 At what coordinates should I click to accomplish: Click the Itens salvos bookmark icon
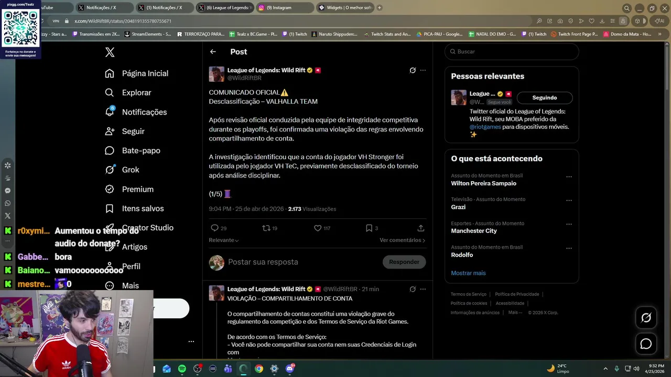(x=110, y=208)
